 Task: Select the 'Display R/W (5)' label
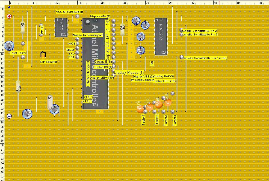point(164,76)
